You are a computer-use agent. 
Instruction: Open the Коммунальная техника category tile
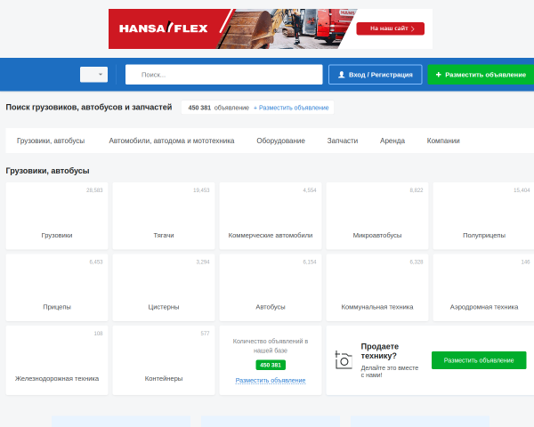pyautogui.click(x=377, y=287)
